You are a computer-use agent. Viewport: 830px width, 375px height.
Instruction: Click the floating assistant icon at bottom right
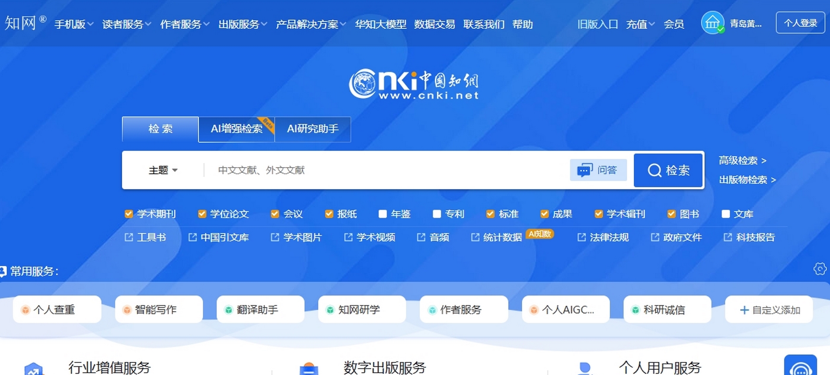[800, 367]
